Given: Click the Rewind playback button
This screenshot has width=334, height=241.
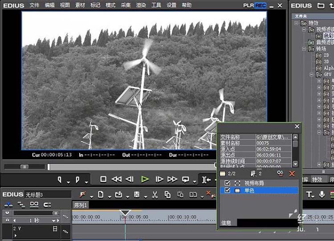Looking at the screenshot, I should [117, 179].
